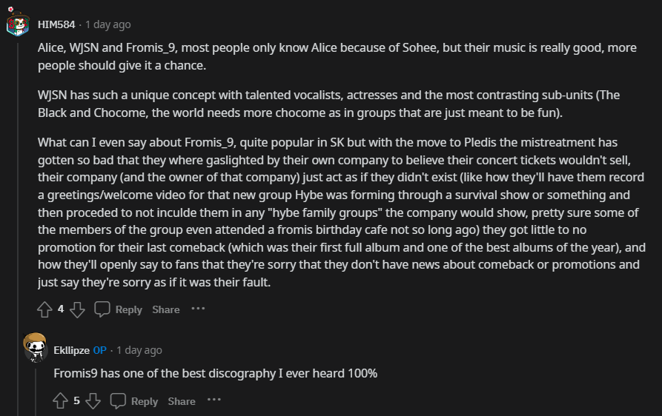
Task: Downvote Ekllipze's reply
Action: pyautogui.click(x=93, y=401)
